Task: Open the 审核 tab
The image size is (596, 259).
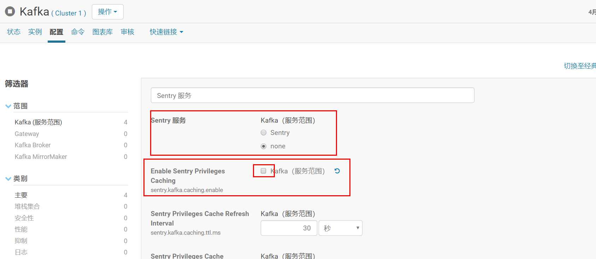Action: 128,32
